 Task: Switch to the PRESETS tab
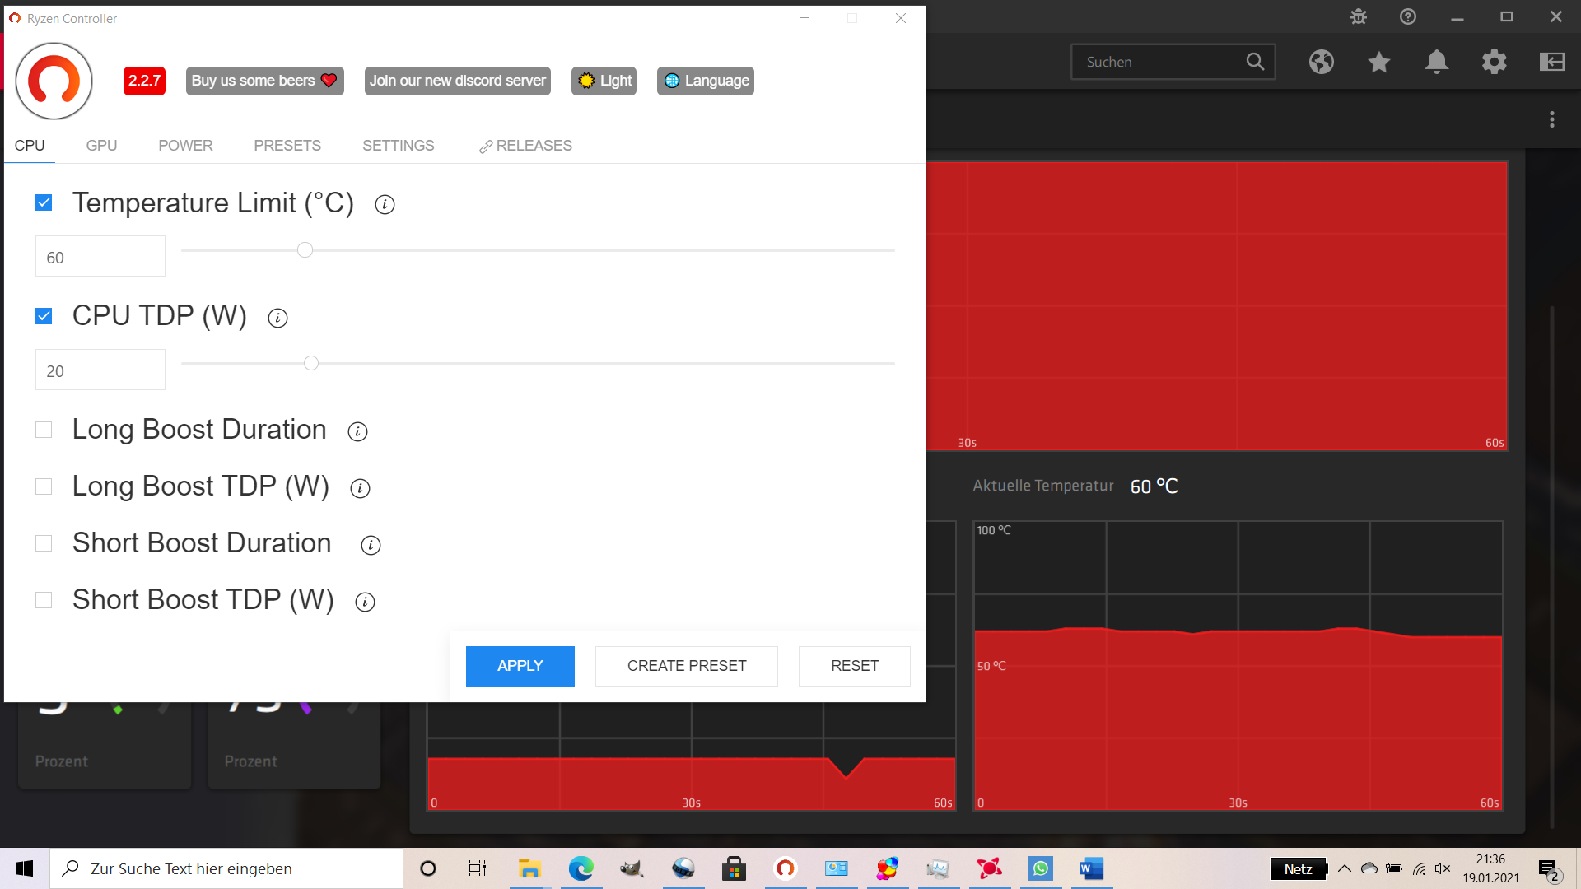[287, 146]
